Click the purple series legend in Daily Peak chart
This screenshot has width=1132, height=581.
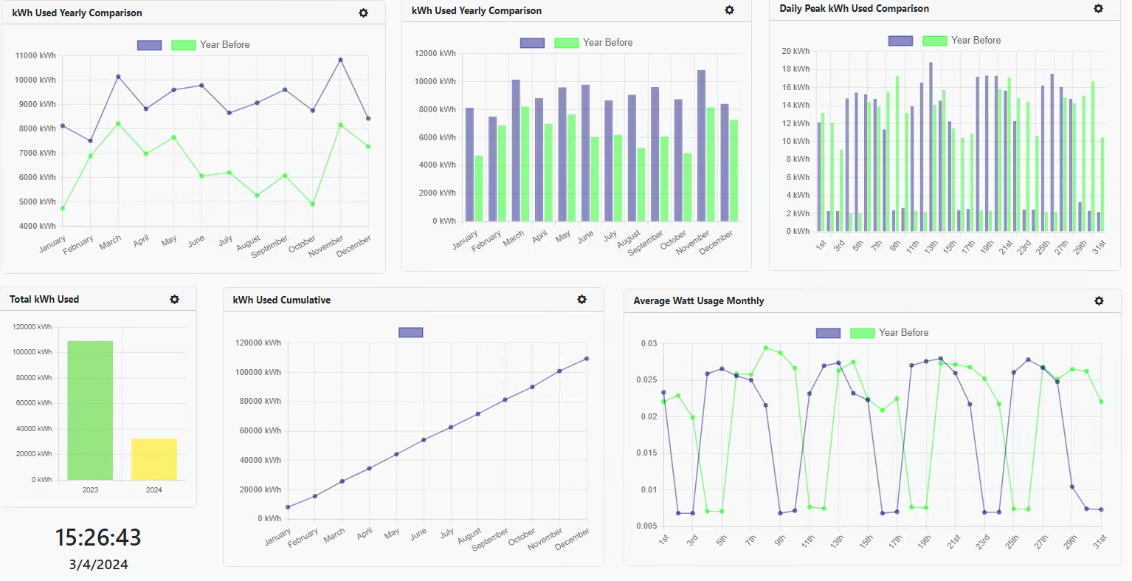click(x=901, y=40)
